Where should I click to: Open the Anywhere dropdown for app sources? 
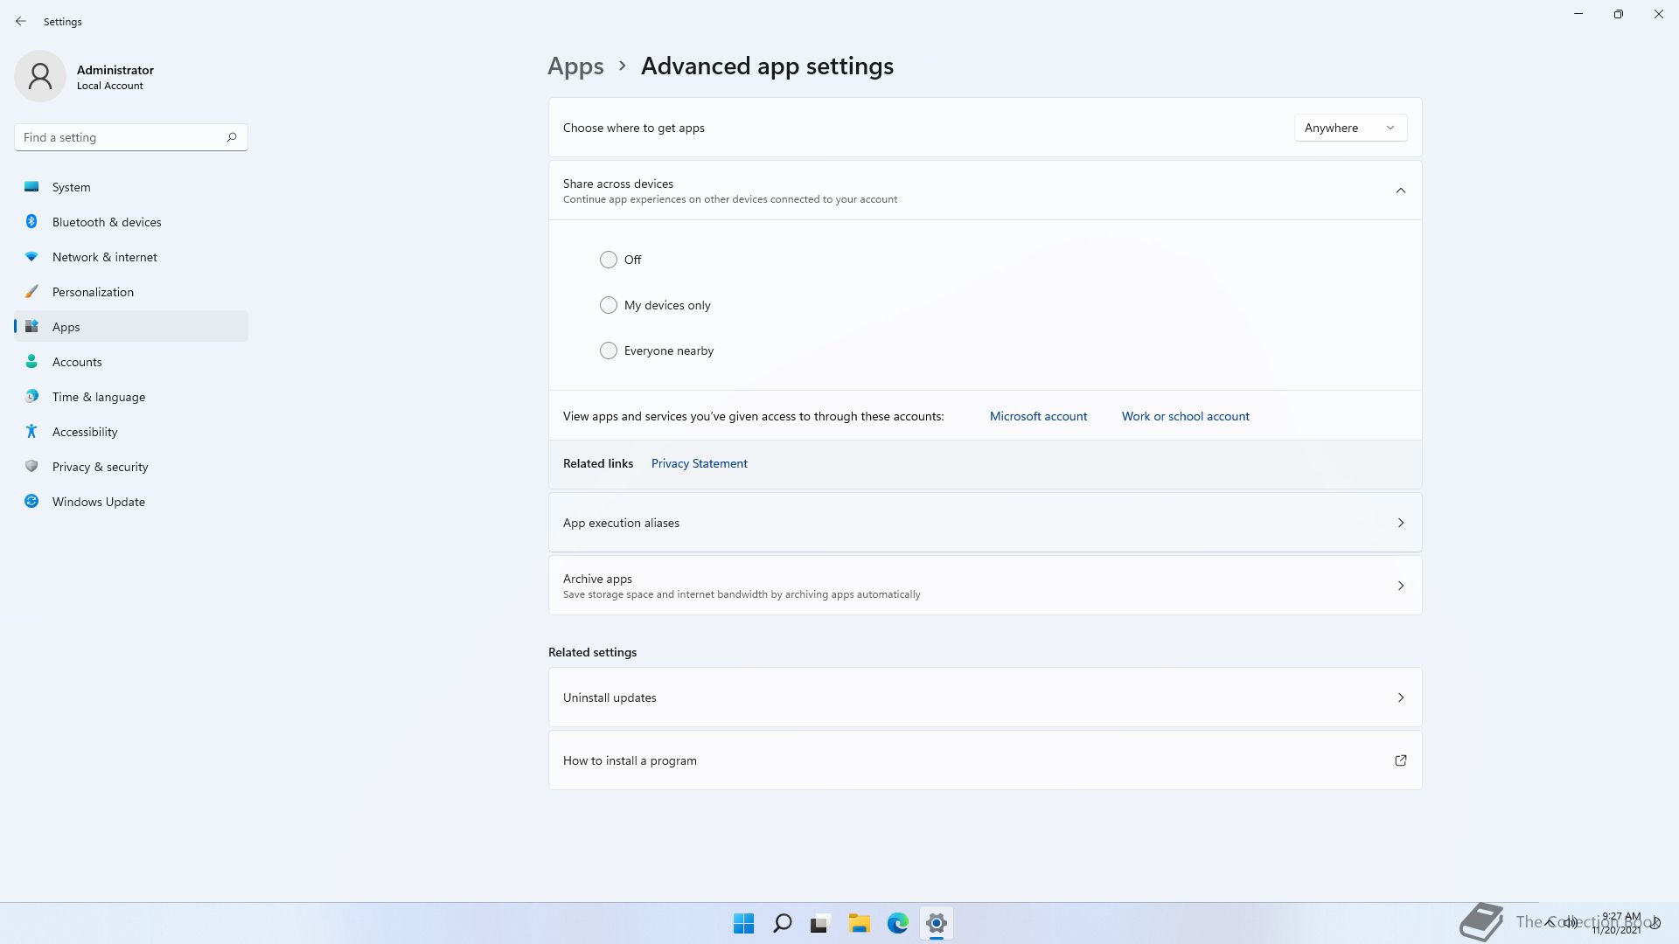[1350, 128]
